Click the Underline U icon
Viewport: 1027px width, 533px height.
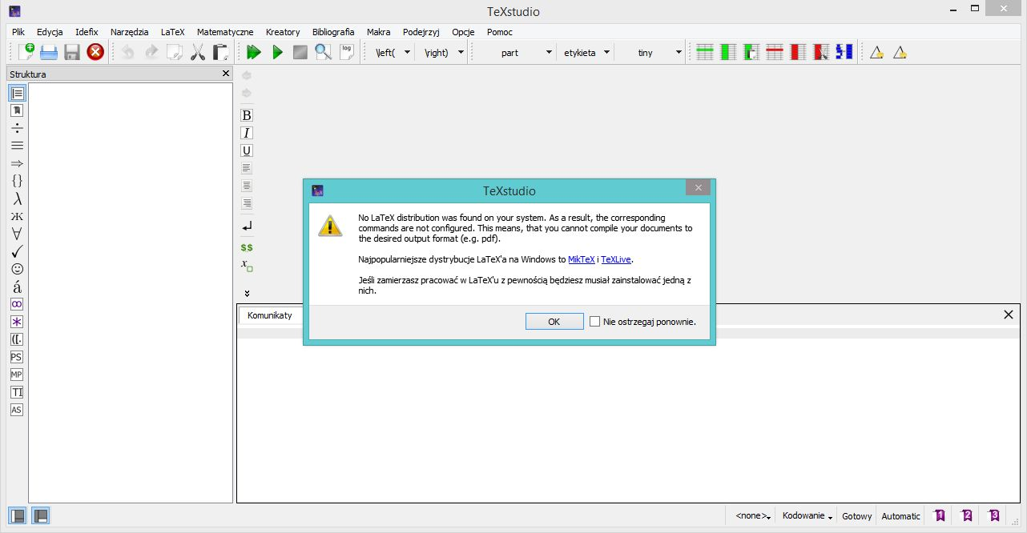point(247,150)
